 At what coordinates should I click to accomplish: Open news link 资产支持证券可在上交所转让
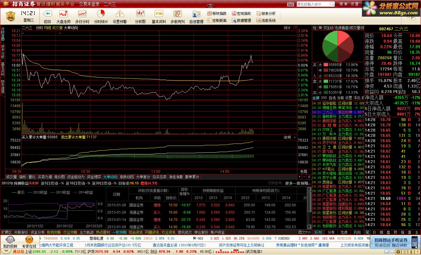click(x=241, y=245)
